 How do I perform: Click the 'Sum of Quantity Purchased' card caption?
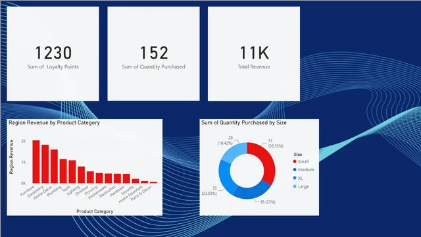point(153,66)
